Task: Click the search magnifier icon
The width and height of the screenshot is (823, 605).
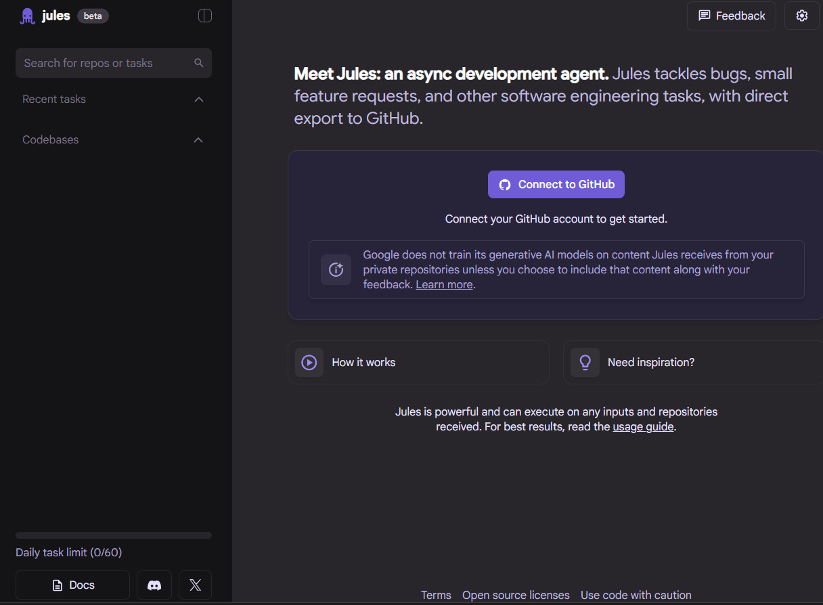Action: click(199, 63)
